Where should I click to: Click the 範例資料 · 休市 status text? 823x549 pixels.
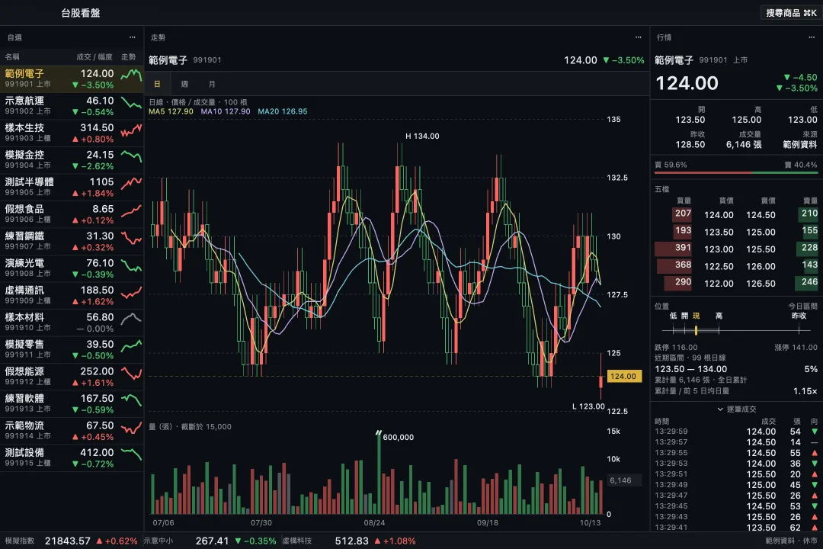coord(791,541)
